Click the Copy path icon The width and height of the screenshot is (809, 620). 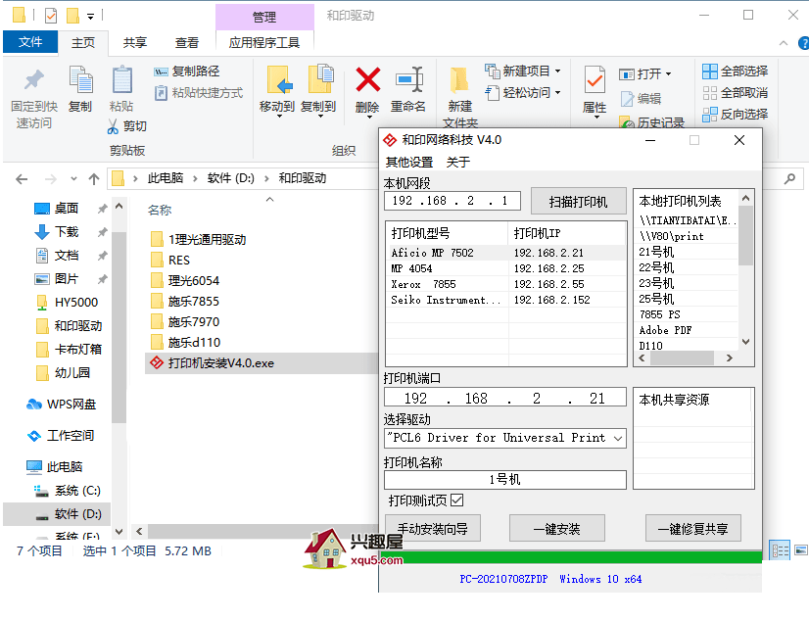tap(161, 72)
